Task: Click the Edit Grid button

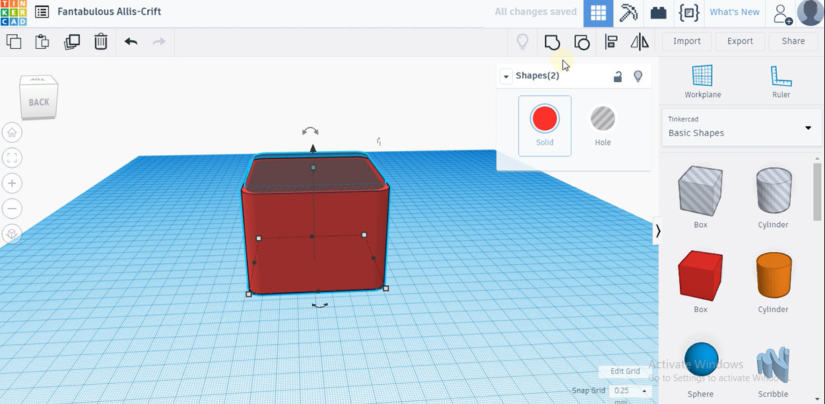Action: (625, 371)
